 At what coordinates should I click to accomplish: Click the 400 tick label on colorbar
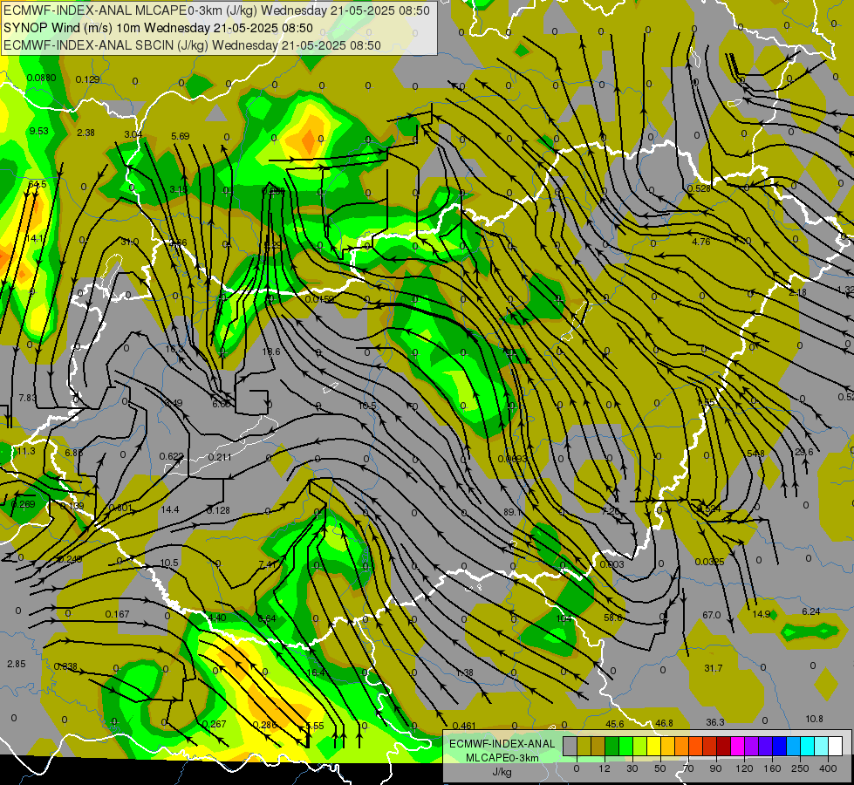click(828, 768)
